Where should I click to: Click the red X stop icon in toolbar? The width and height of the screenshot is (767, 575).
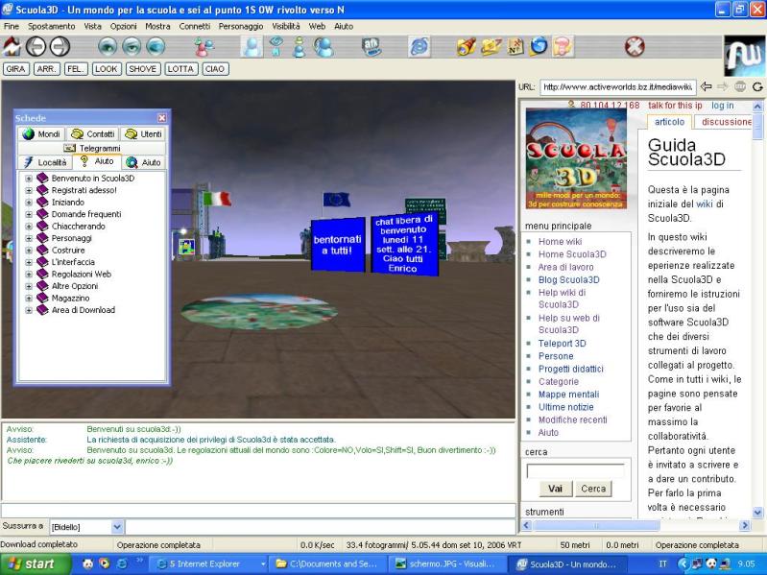(x=635, y=46)
